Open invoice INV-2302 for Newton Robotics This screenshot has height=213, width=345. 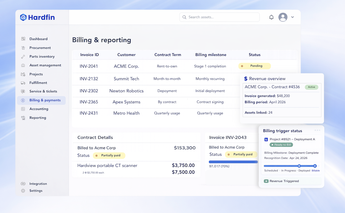click(x=89, y=91)
